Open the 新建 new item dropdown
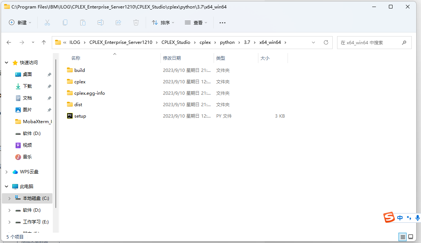421x243 pixels. pos(20,23)
